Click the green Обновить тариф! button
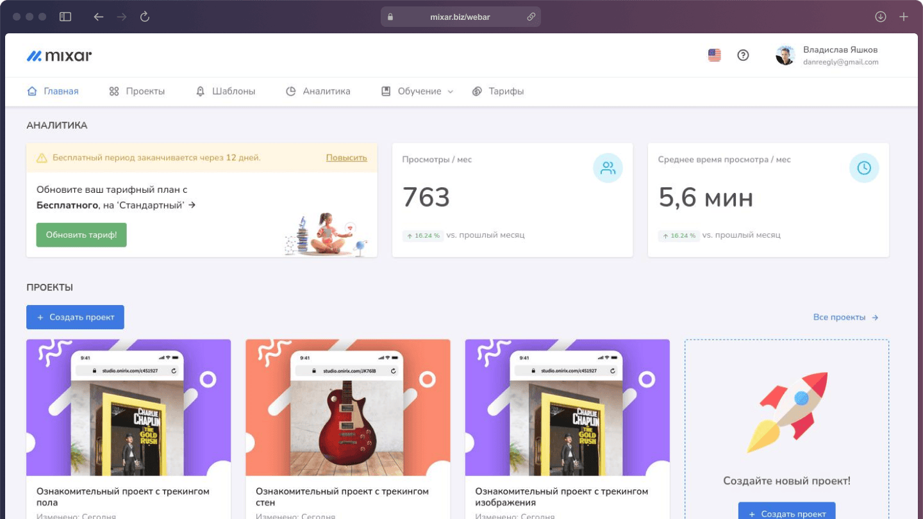Viewport: 923px width, 519px height. pos(81,235)
